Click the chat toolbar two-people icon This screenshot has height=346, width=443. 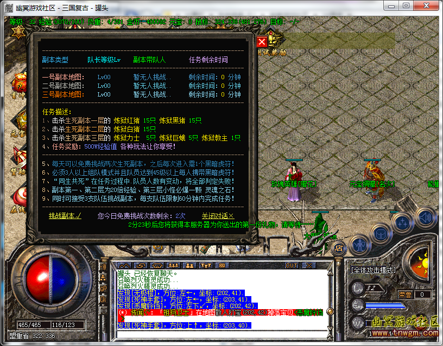click(x=189, y=266)
